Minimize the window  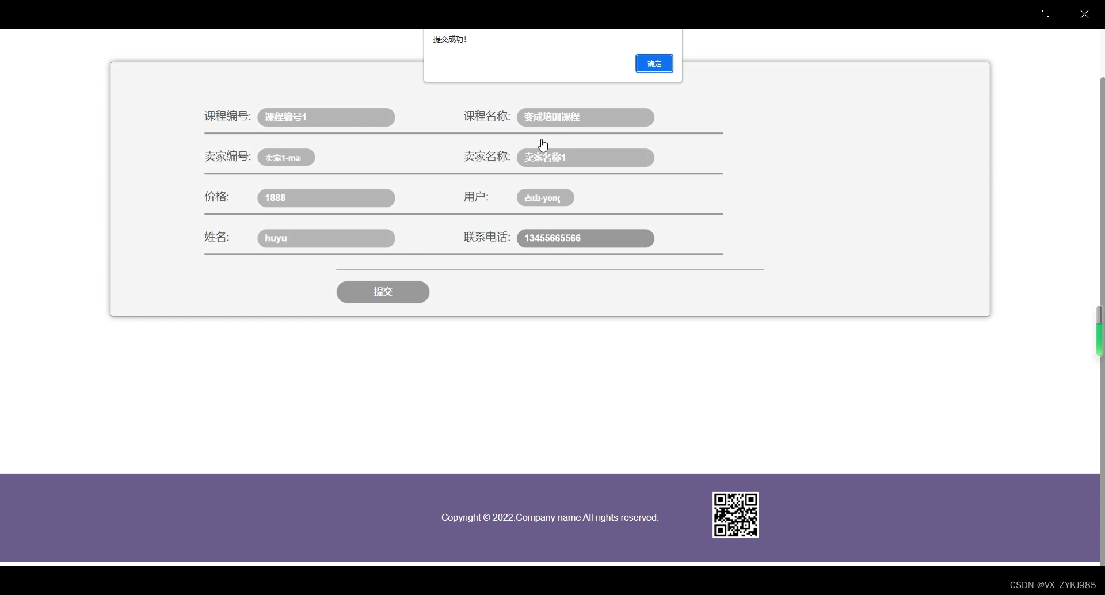[x=1005, y=14]
